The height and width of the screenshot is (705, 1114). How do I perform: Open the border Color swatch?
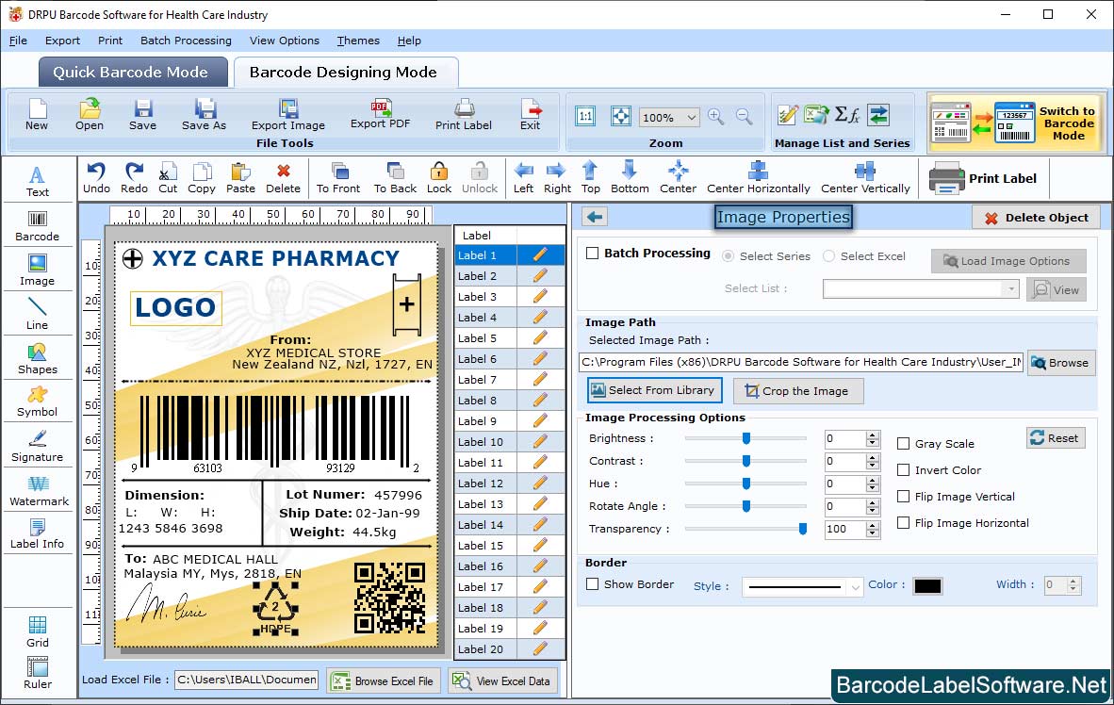click(x=927, y=585)
